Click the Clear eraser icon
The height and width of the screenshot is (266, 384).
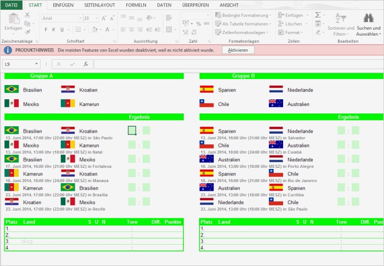318,32
